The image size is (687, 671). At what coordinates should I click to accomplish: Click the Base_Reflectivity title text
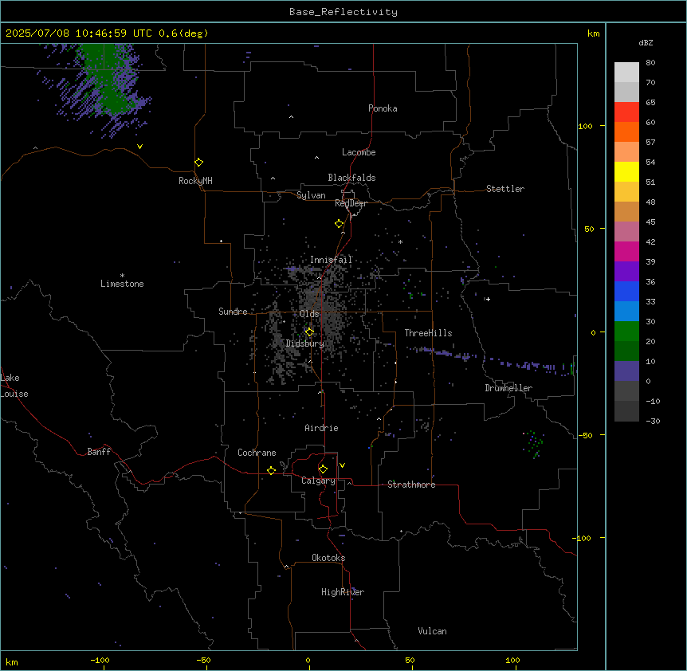(343, 12)
